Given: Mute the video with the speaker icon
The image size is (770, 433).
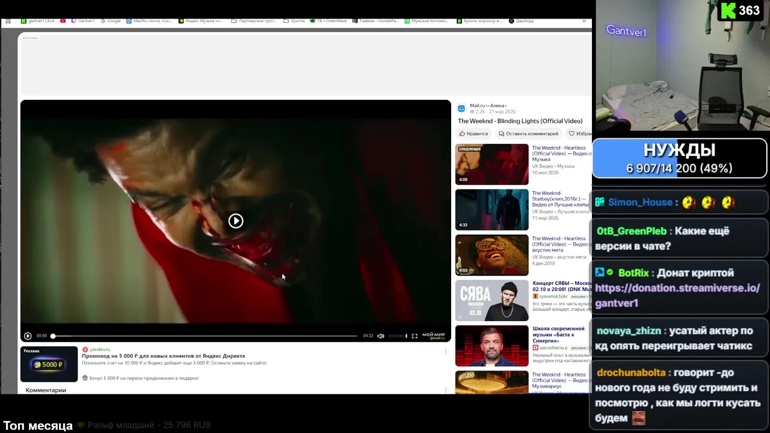Looking at the screenshot, I should pos(381,336).
